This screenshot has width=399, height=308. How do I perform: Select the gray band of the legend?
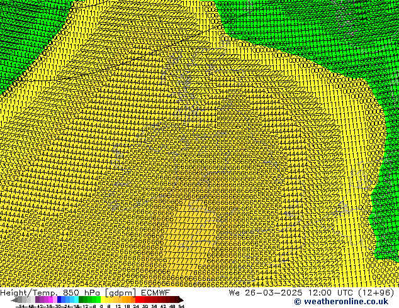(26, 299)
